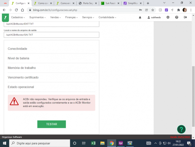The width and height of the screenshot is (195, 147).
Task: Open the saved passwords key icon
Action: click(140, 10)
